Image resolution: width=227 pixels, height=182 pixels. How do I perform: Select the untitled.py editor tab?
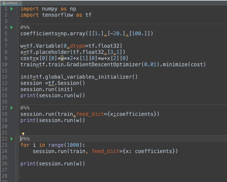tap(11, 3)
